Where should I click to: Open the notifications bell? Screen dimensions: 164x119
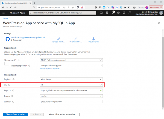113,13
